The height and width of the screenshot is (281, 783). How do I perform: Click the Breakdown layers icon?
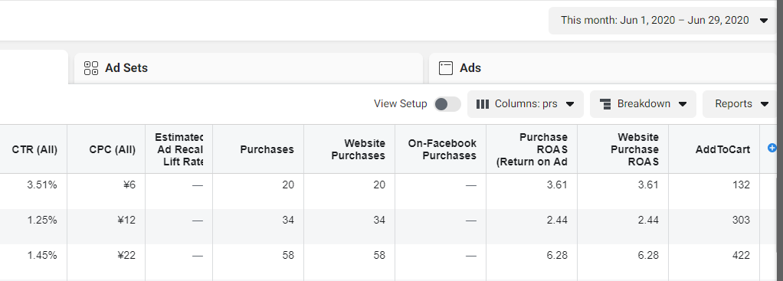(605, 104)
